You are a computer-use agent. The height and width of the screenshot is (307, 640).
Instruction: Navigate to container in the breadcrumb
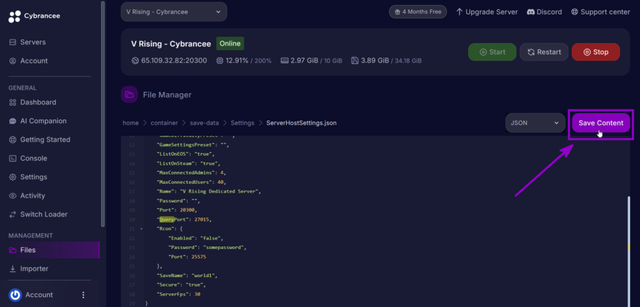point(164,123)
